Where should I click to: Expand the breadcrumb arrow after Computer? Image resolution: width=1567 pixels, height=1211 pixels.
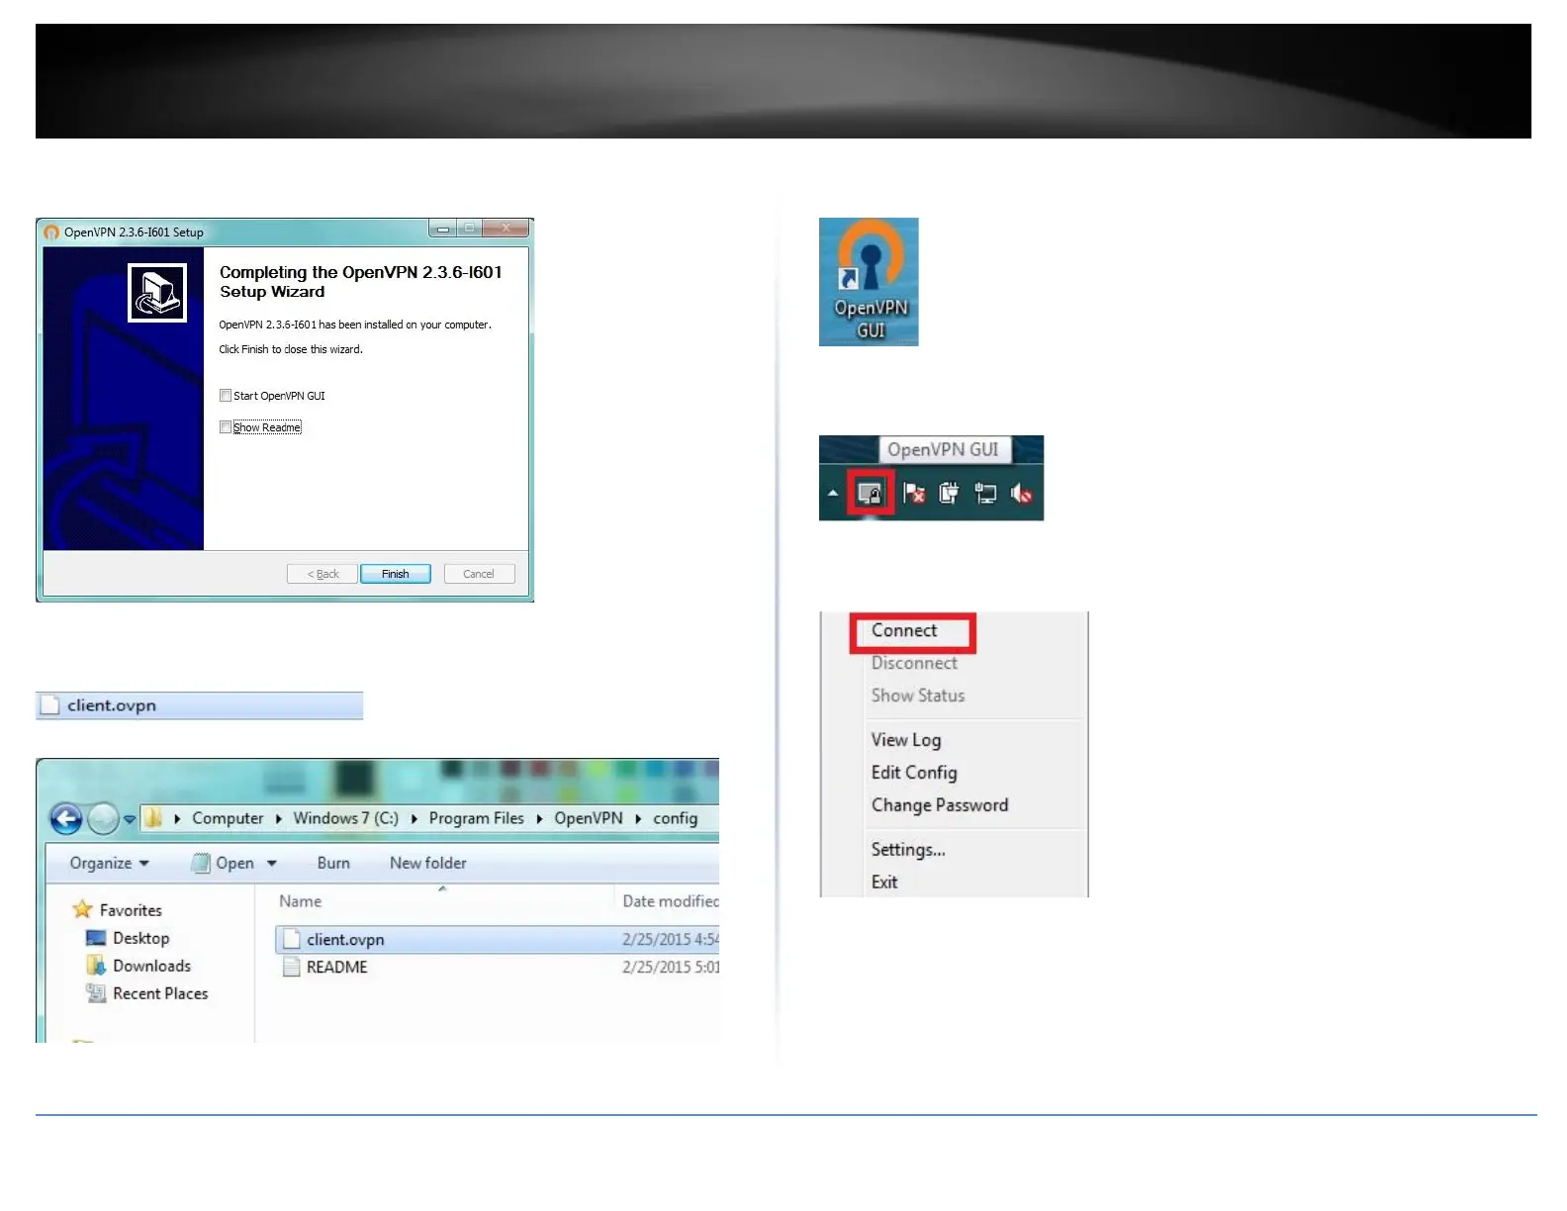279,819
